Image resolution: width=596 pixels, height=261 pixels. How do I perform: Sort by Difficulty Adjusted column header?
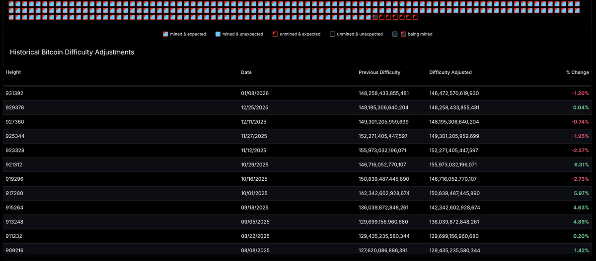pyautogui.click(x=450, y=72)
